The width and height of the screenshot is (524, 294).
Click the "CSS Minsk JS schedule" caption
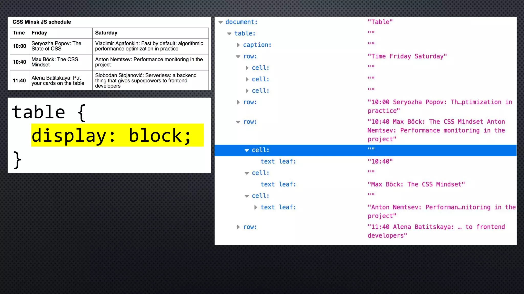(42, 22)
